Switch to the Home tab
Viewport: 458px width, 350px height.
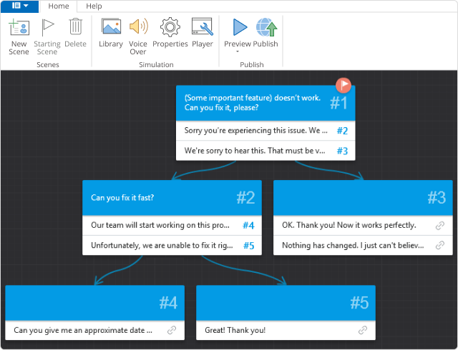click(59, 6)
